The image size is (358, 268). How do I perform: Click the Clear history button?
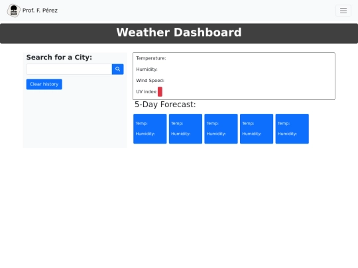(44, 84)
